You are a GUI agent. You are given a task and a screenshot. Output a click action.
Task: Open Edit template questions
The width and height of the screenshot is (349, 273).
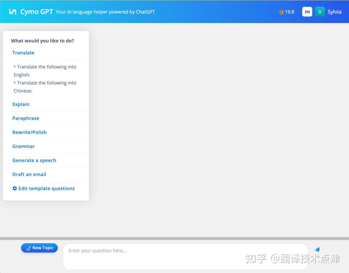tap(44, 189)
